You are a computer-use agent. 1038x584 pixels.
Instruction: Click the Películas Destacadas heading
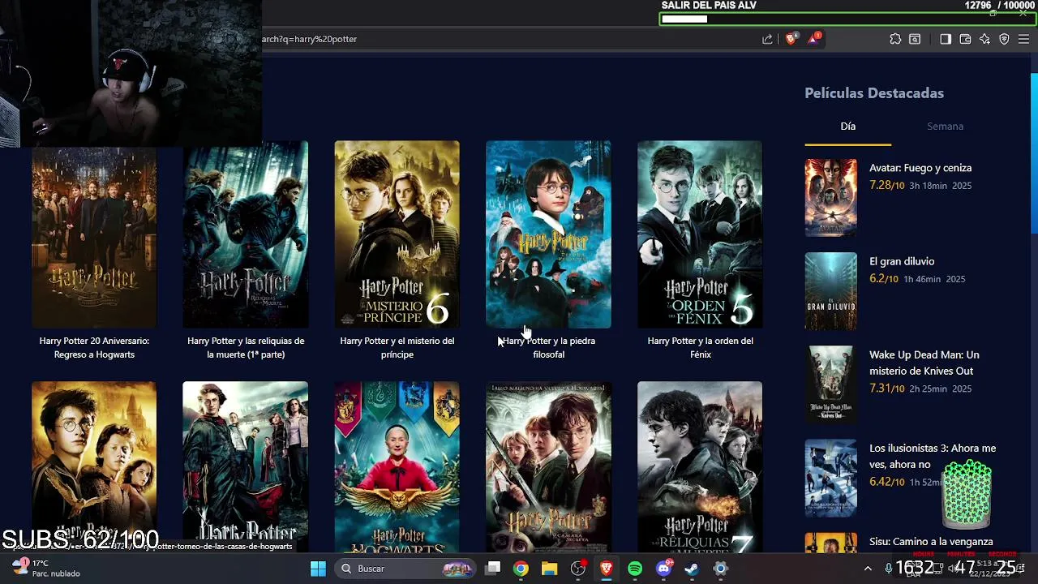point(874,93)
